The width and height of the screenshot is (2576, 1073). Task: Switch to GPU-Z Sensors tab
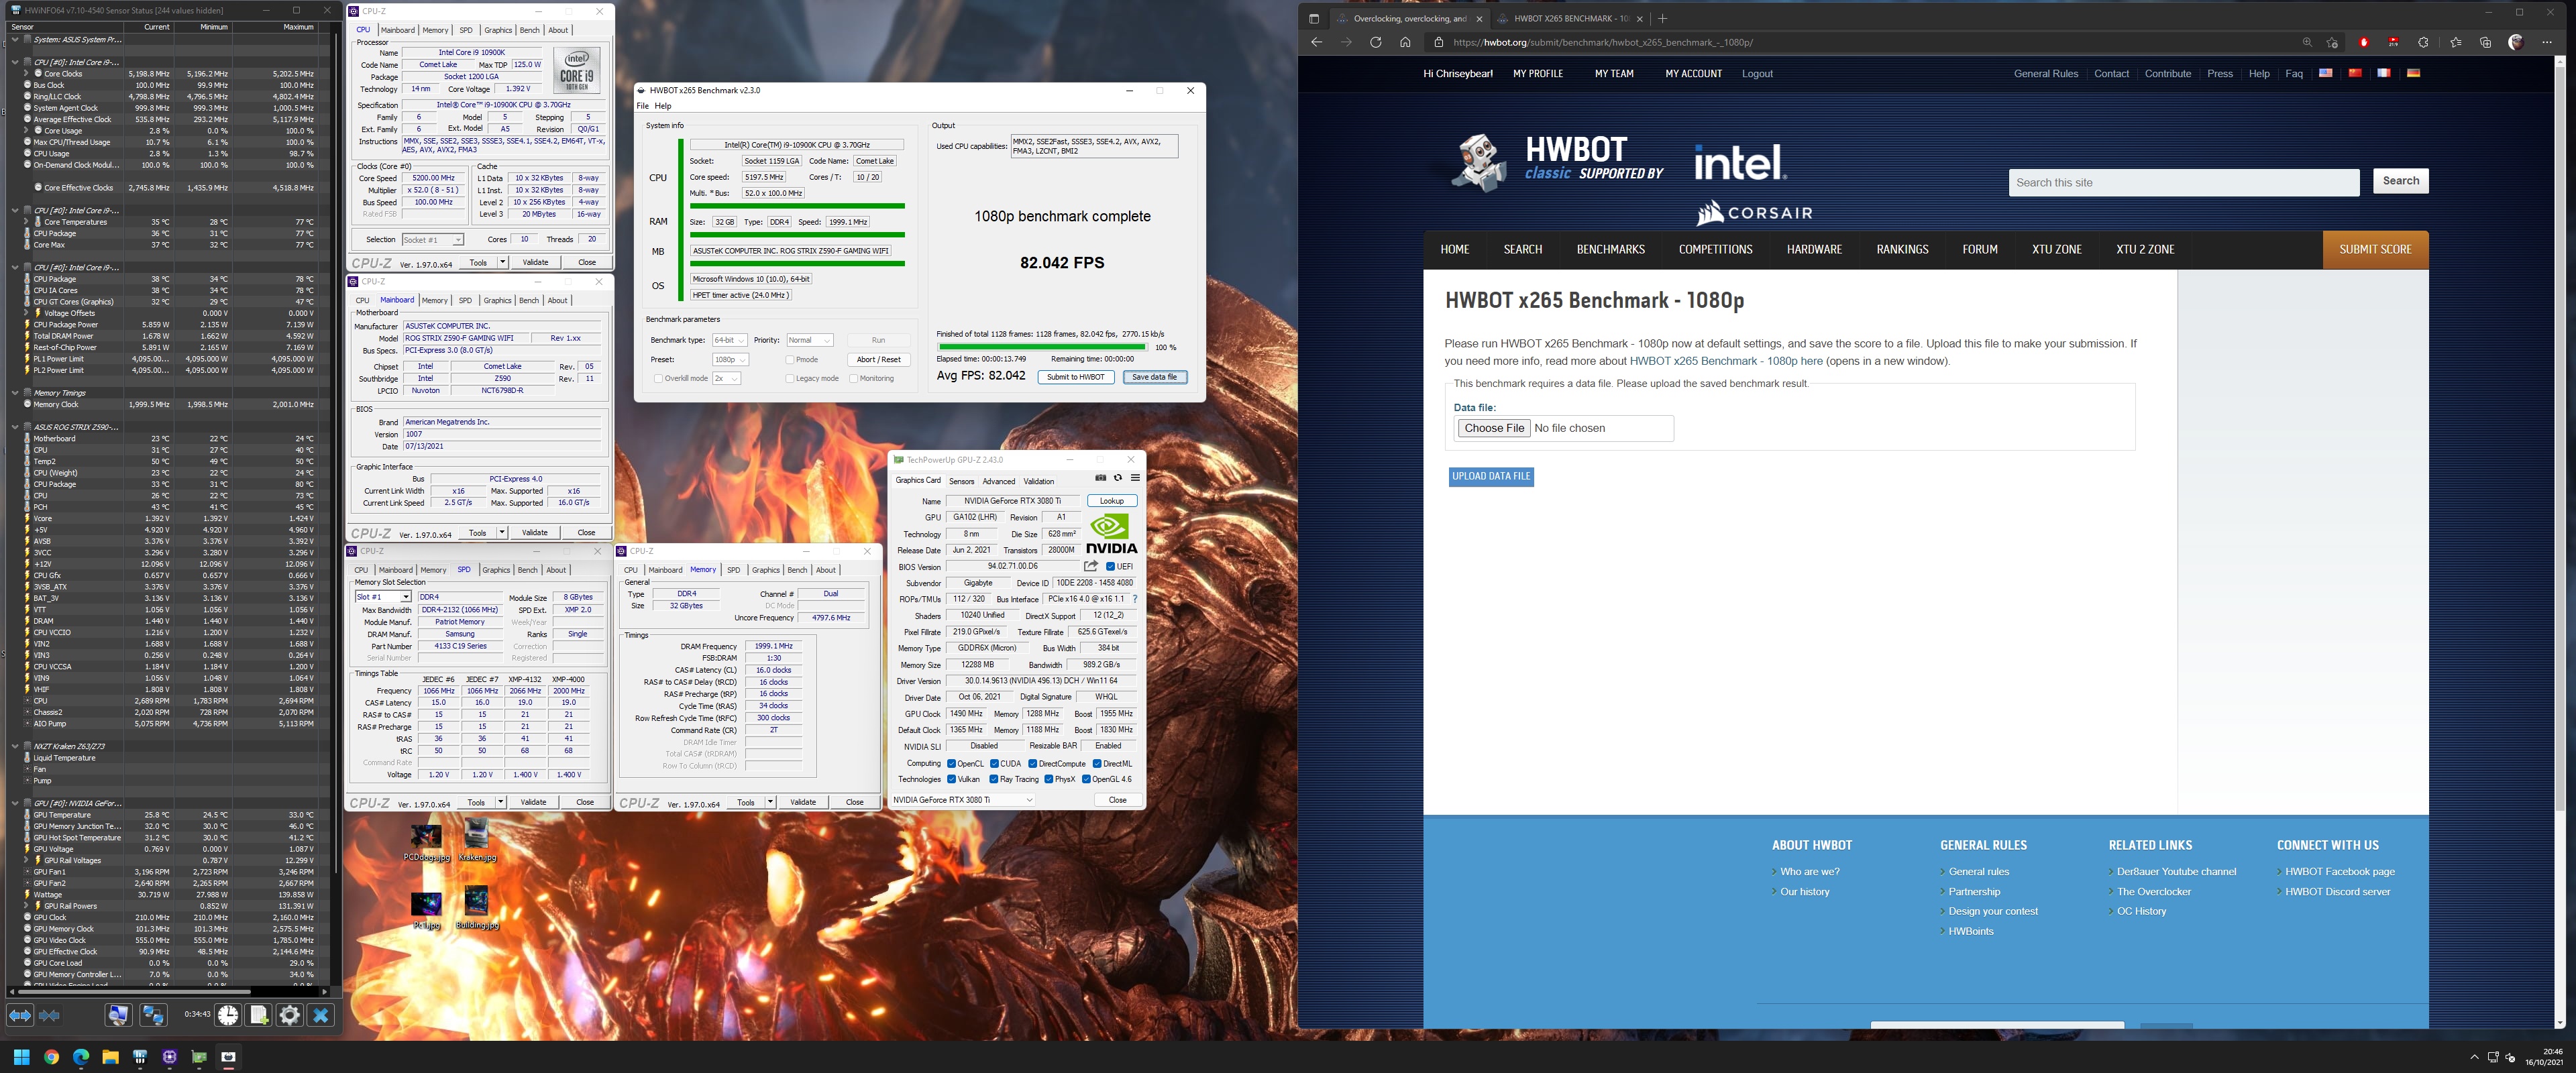tap(961, 481)
